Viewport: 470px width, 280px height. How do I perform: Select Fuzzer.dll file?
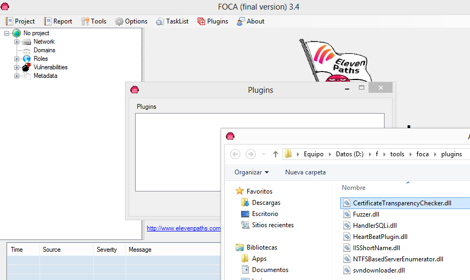(366, 214)
